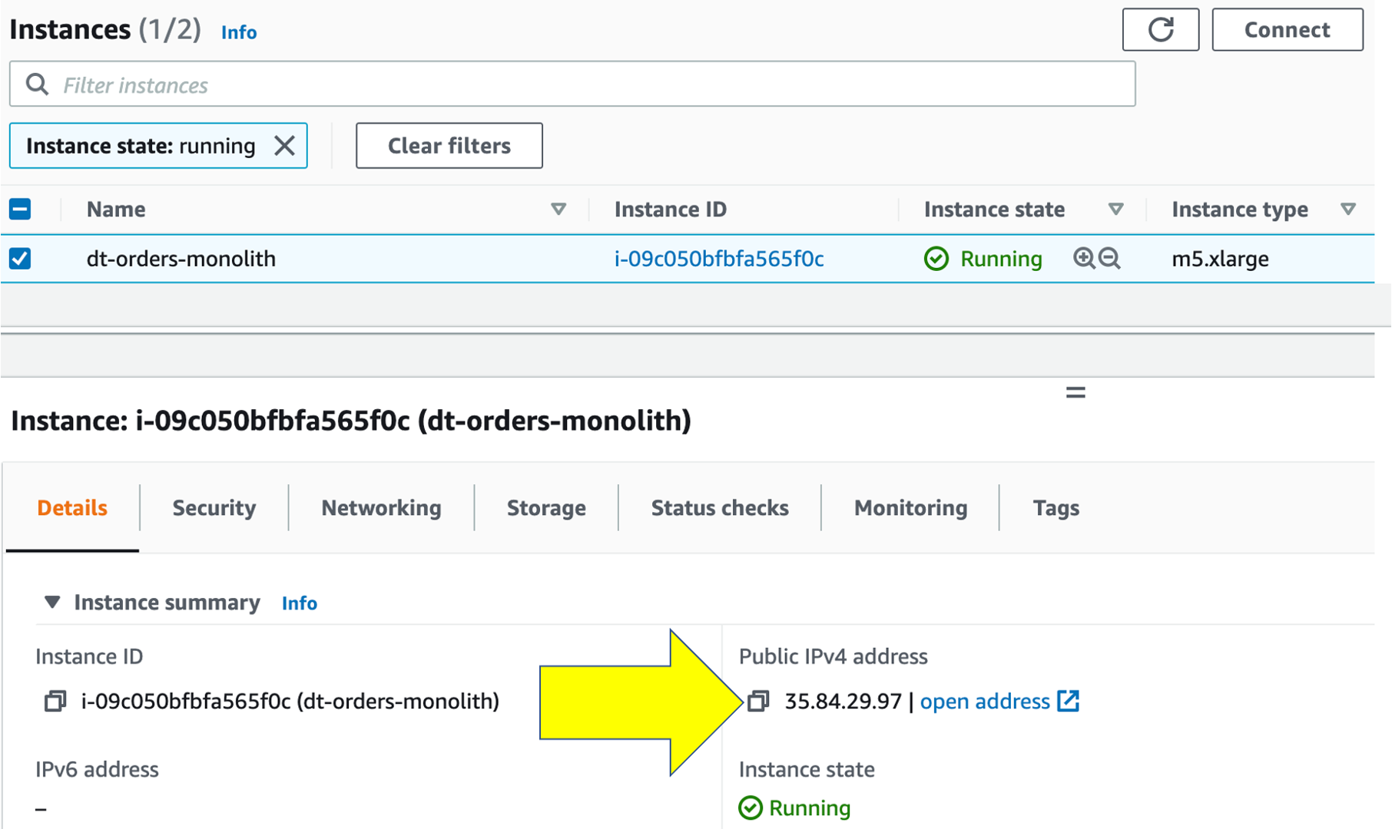Viewport: 1392px width, 829px height.
Task: Click the refresh instances icon button
Action: click(1160, 30)
